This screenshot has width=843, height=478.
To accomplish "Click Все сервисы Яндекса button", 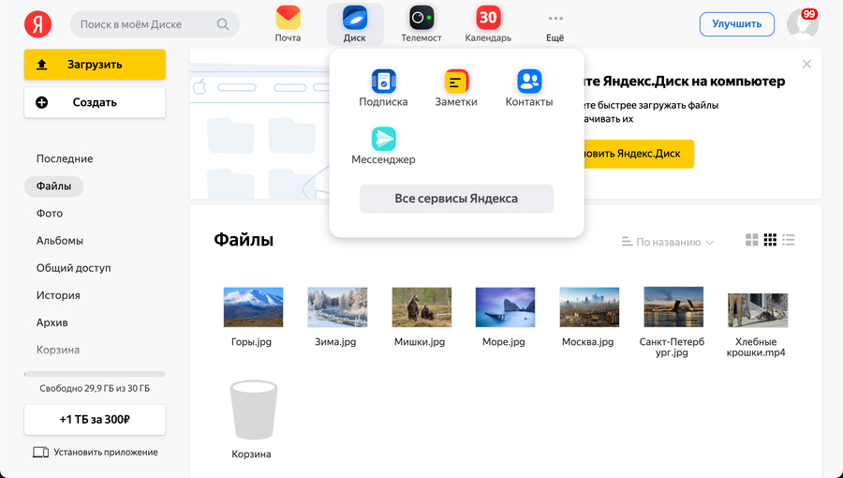I will pyautogui.click(x=456, y=199).
